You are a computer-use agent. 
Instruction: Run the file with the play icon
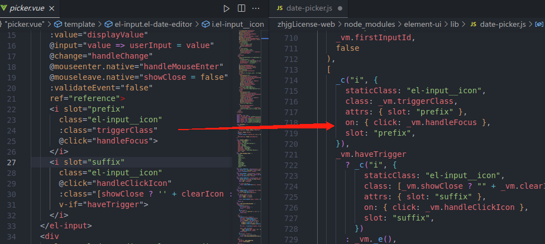[226, 8]
